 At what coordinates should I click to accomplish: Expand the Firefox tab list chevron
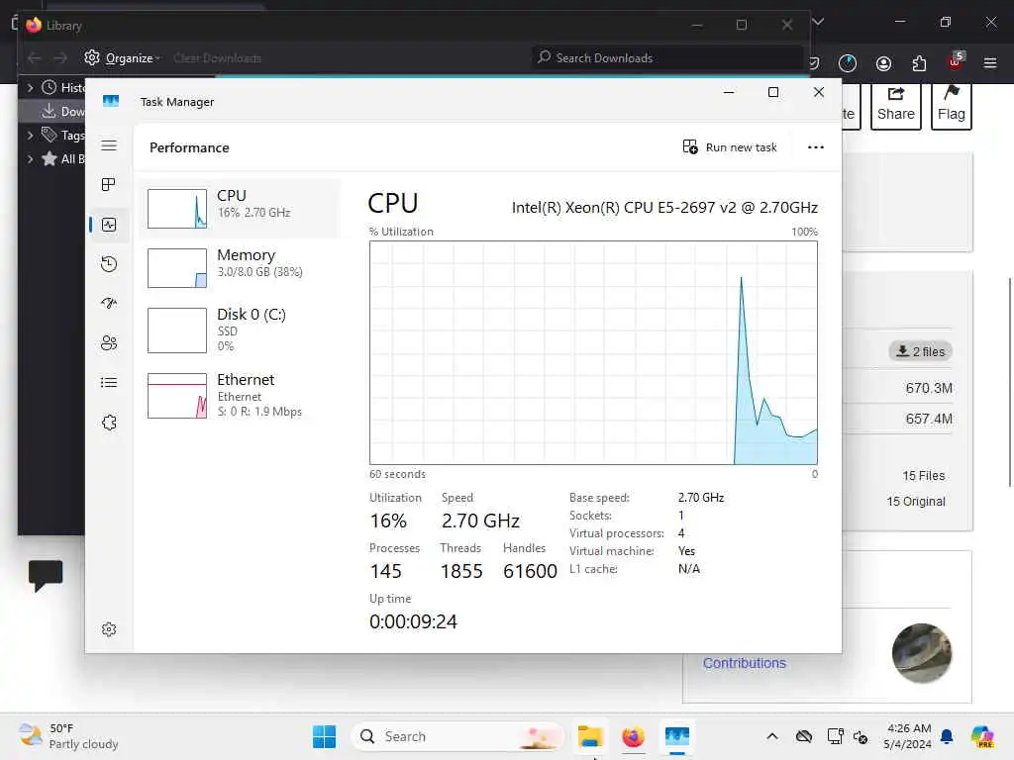[818, 22]
